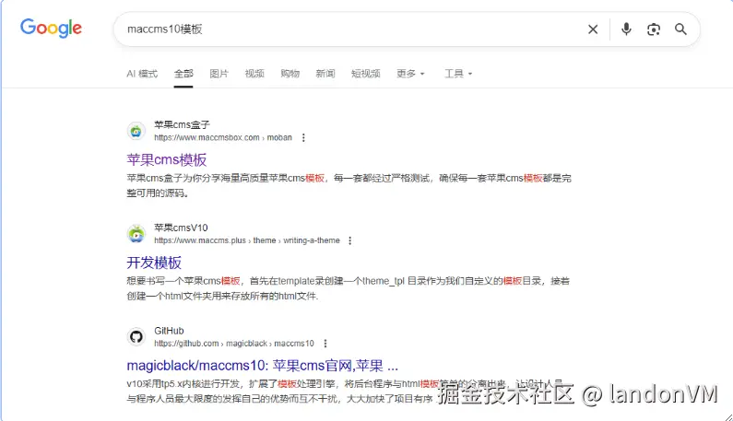Image resolution: width=733 pixels, height=421 pixels.
Task: Open more options for maccmsbox.com result
Action: [x=303, y=138]
